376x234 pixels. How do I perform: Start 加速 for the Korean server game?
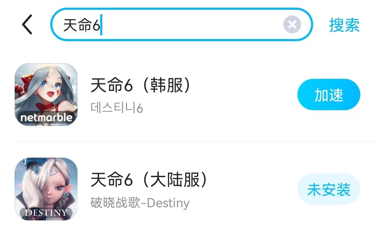[329, 95]
